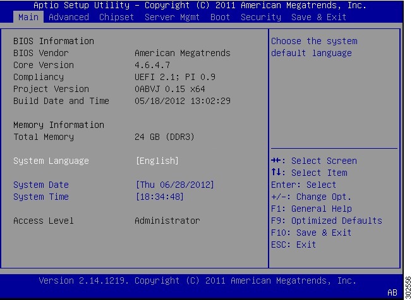The height and width of the screenshot is (300, 412).
Task: Click the 4.6.4.7 core version value
Action: (x=152, y=65)
